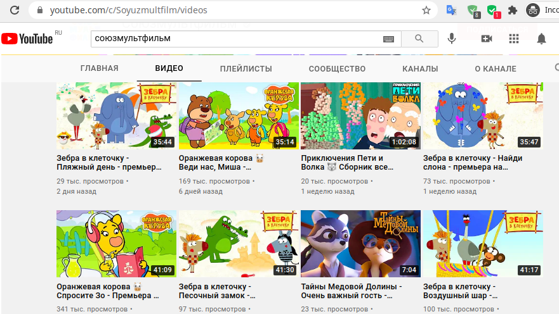
Task: Open the Google Translate extension icon
Action: click(x=451, y=10)
